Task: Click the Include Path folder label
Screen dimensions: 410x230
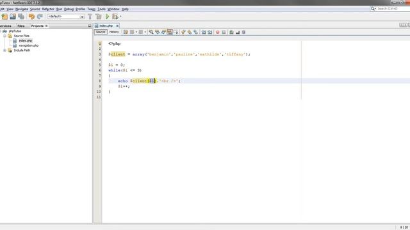Action: [22, 50]
